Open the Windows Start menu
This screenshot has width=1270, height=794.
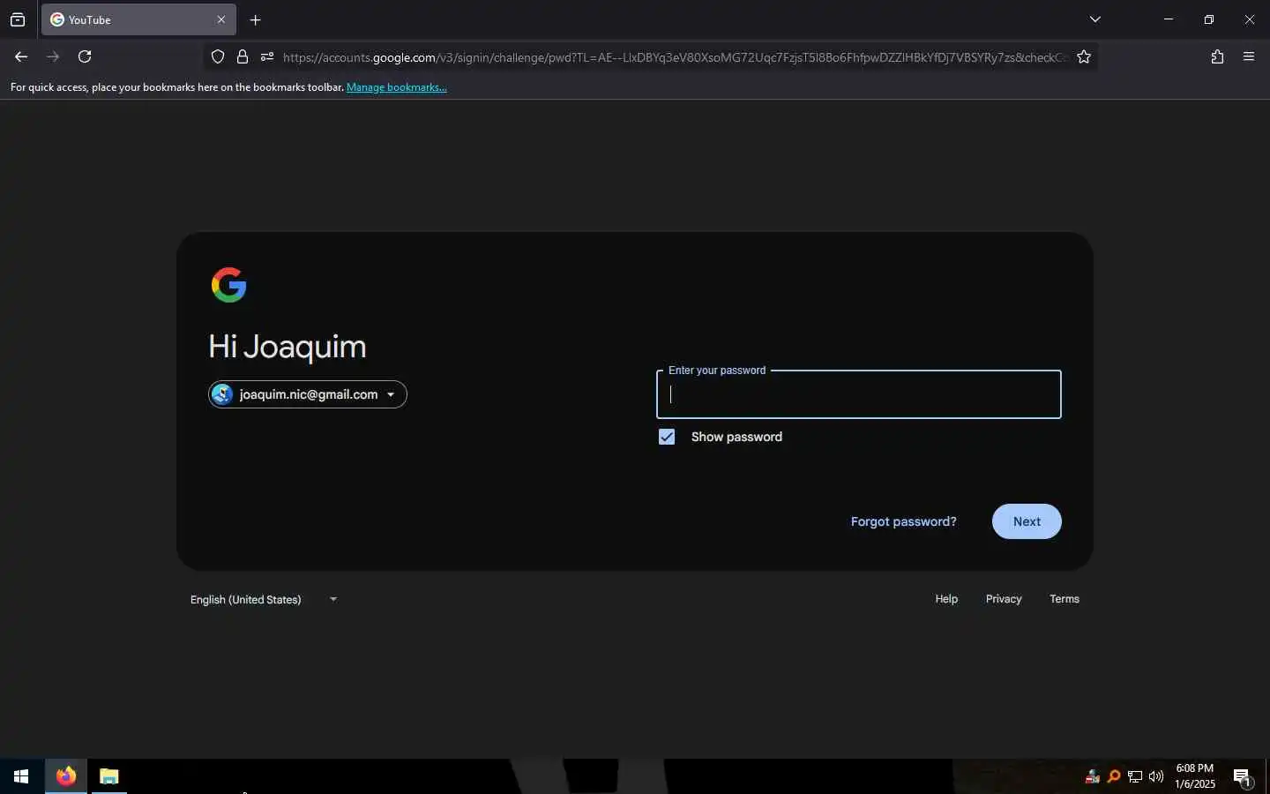click(21, 776)
